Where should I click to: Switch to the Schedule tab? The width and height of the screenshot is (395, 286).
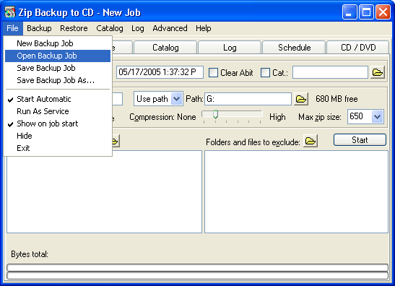point(294,48)
